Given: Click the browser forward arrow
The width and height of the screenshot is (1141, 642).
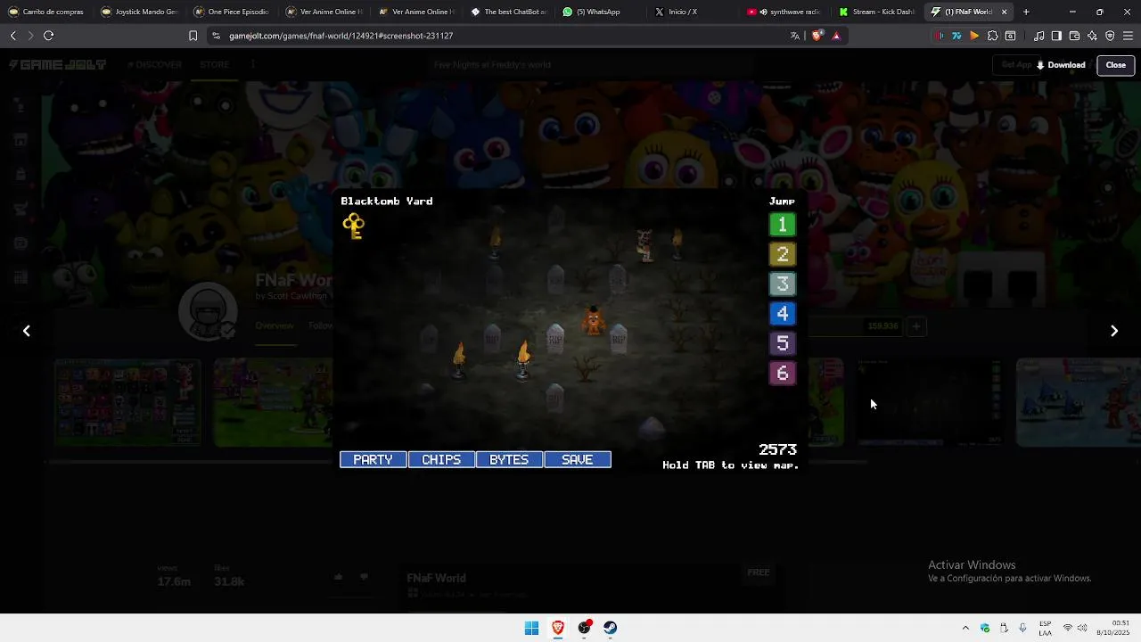Looking at the screenshot, I should coord(30,36).
